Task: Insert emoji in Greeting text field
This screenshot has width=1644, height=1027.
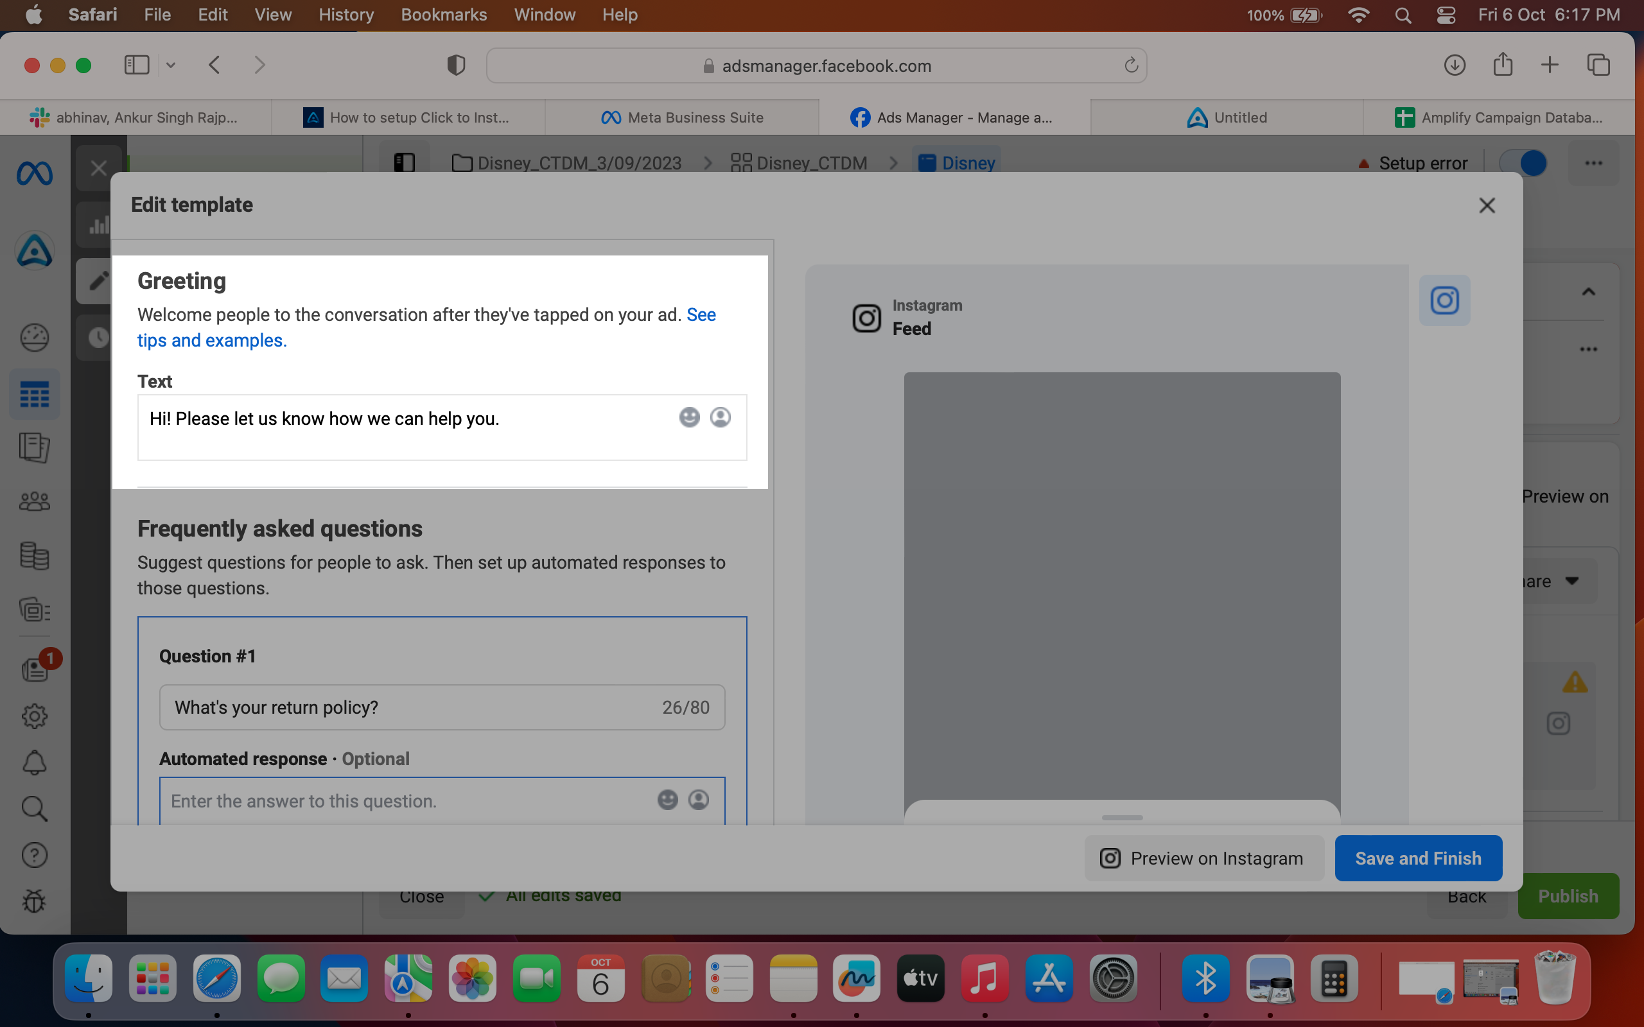Action: pyautogui.click(x=689, y=417)
